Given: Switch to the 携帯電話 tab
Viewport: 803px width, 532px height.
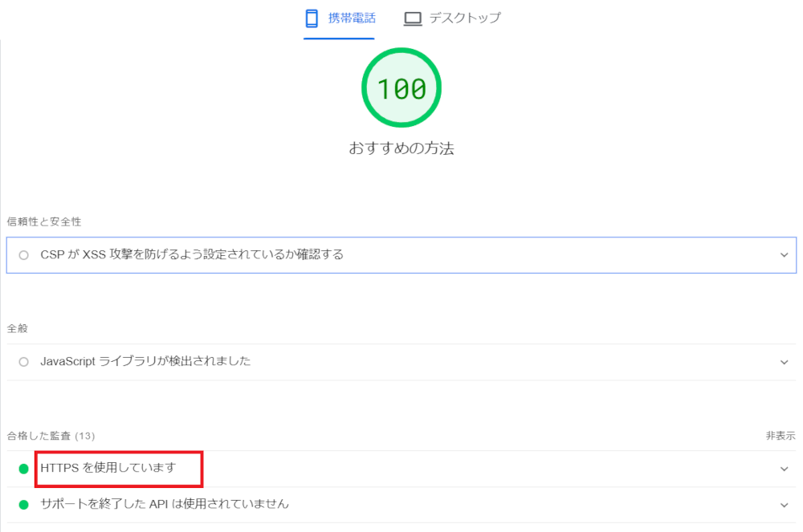Looking at the screenshot, I should [351, 18].
